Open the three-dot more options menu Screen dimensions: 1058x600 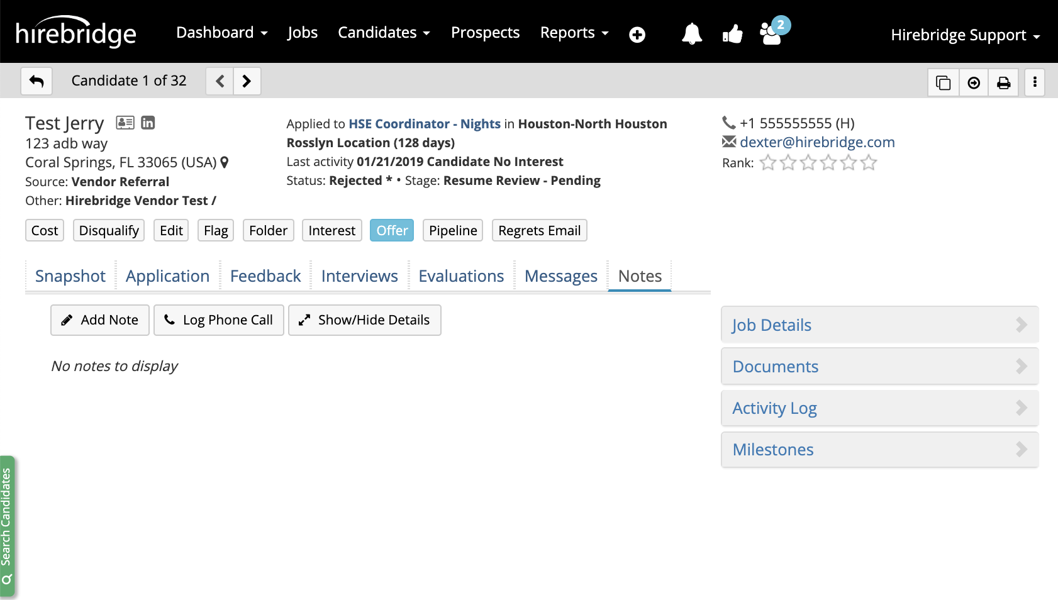pos(1035,82)
